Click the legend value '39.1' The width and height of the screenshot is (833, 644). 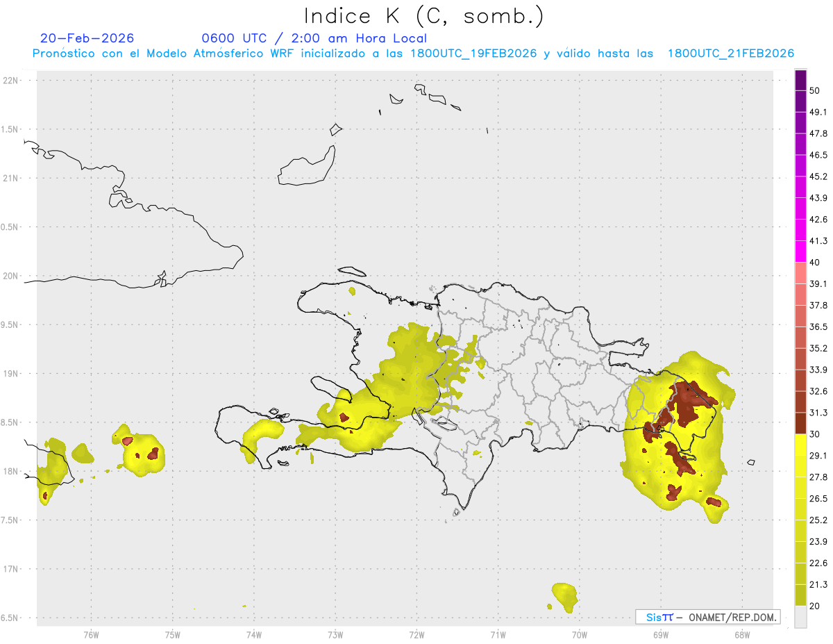coord(818,284)
